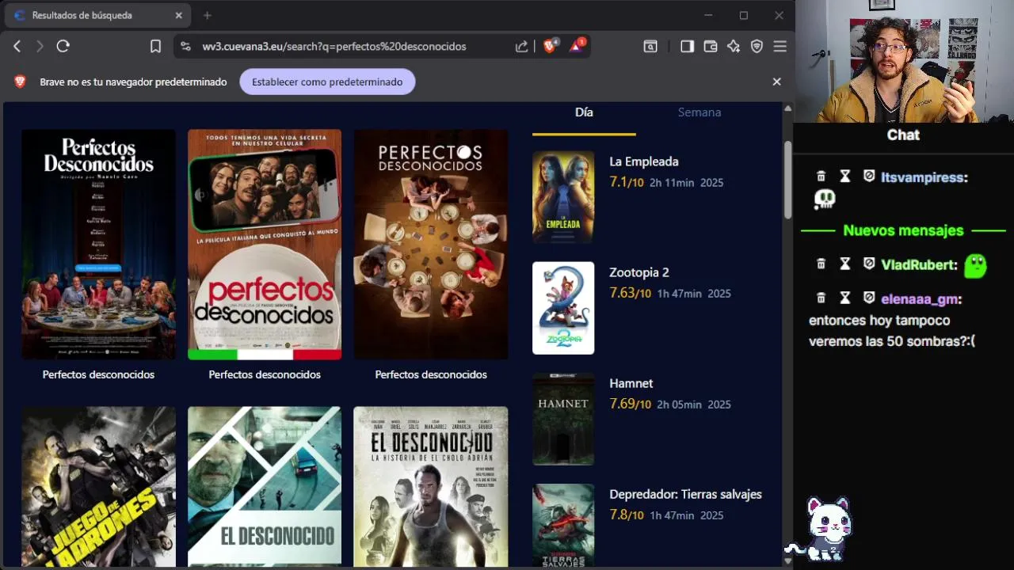Open La Empleada poster thumbnail

pos(563,197)
